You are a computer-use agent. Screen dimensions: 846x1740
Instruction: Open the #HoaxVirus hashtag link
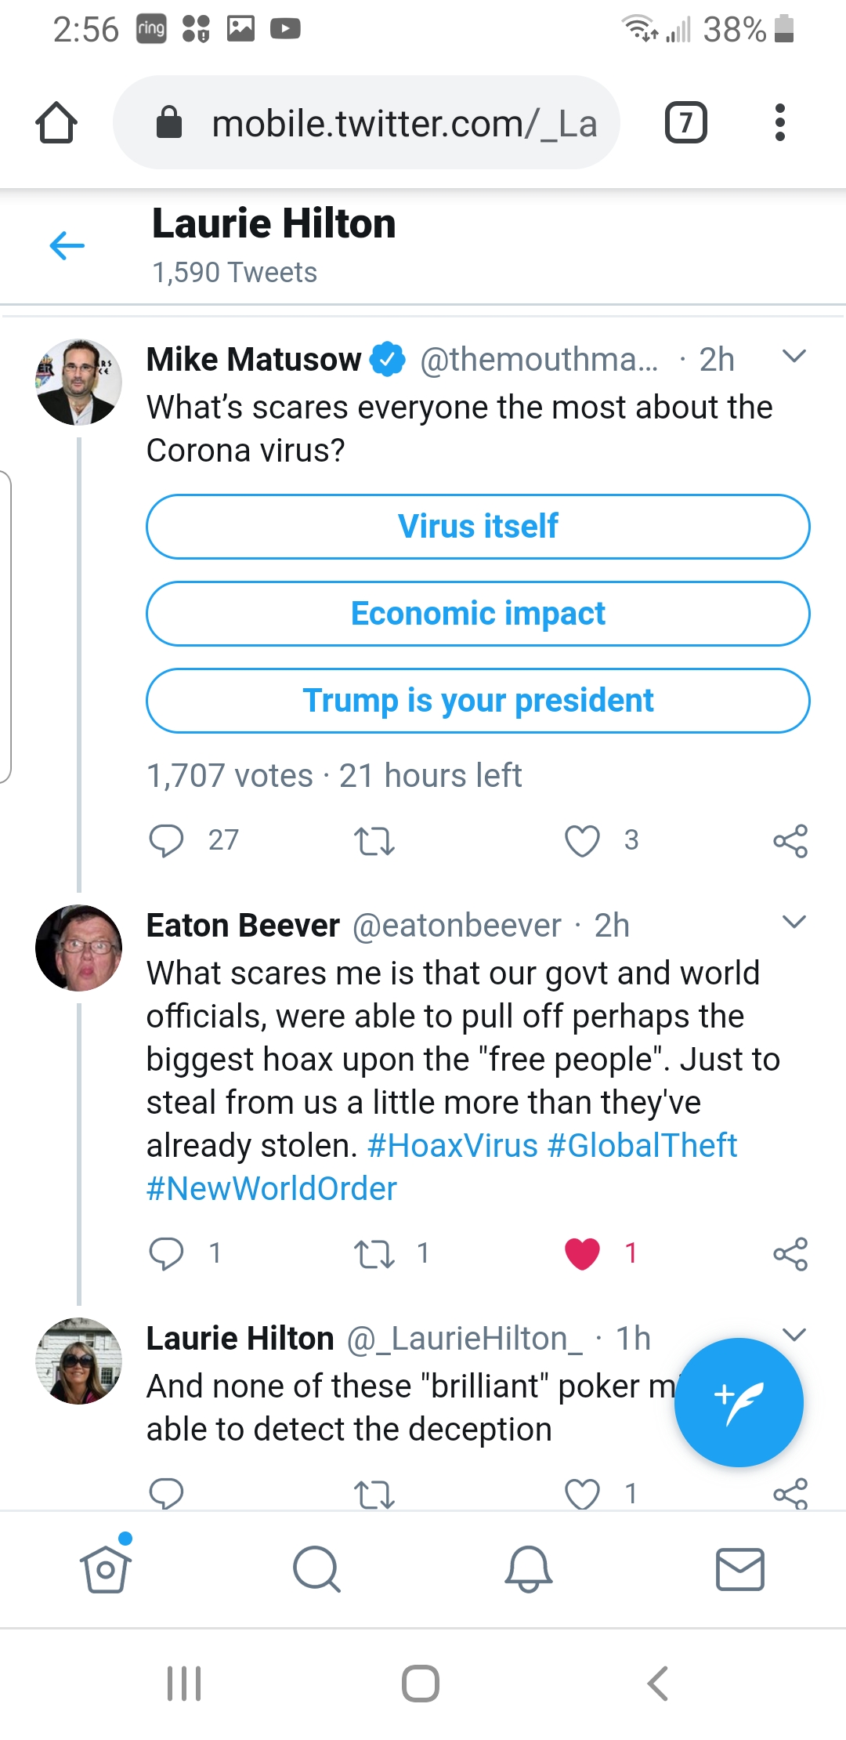click(452, 1146)
